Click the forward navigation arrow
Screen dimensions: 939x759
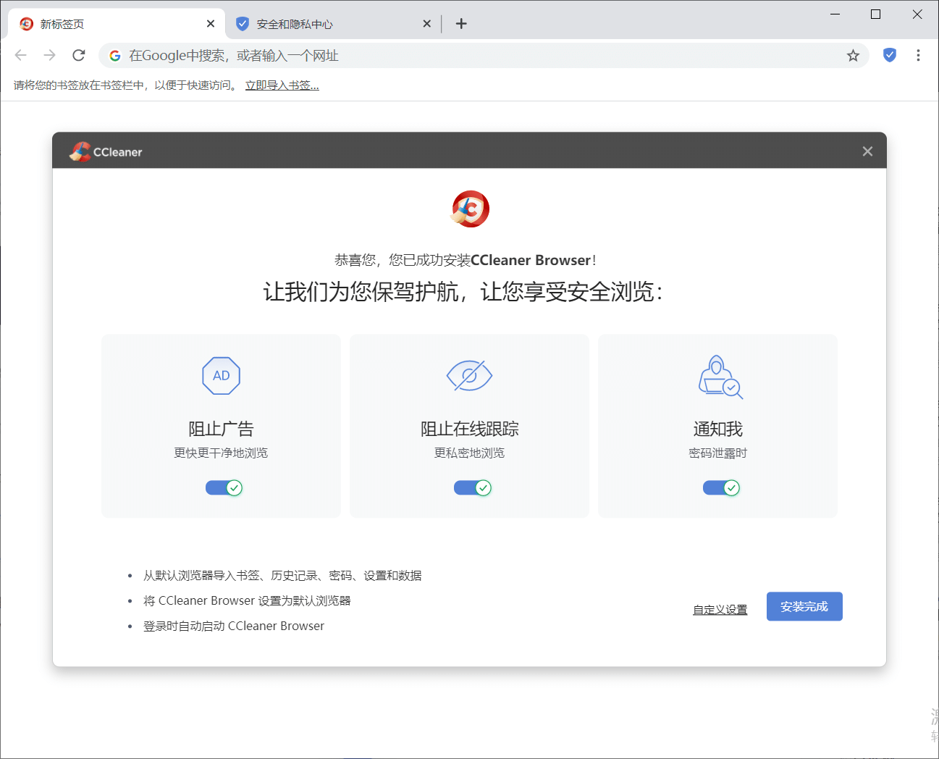pyautogui.click(x=50, y=56)
